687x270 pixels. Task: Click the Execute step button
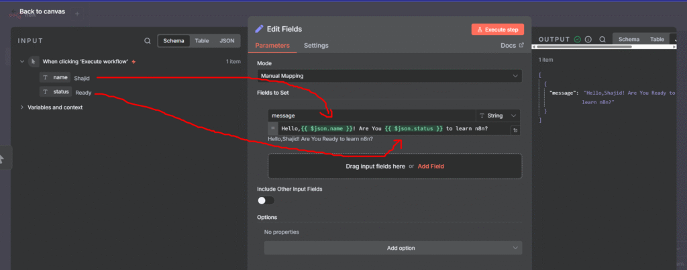[497, 30]
